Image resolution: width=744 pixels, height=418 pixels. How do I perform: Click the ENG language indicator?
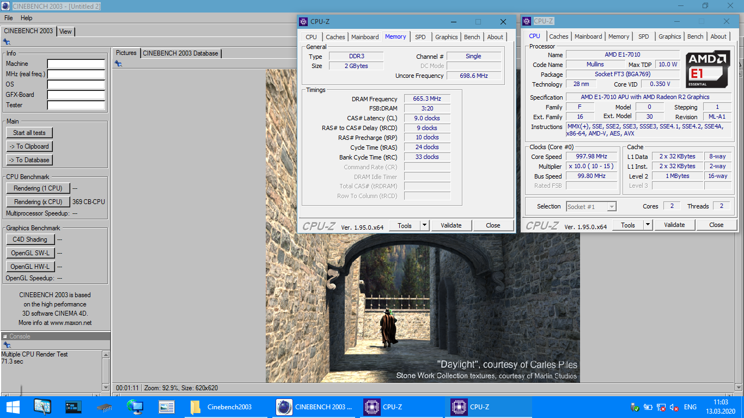click(690, 407)
